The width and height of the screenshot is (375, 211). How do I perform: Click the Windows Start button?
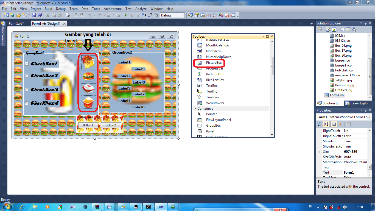pyautogui.click(x=7, y=207)
